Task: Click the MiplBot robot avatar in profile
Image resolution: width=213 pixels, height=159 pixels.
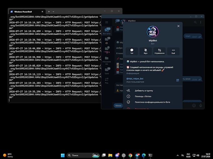Action: pyautogui.click(x=153, y=31)
